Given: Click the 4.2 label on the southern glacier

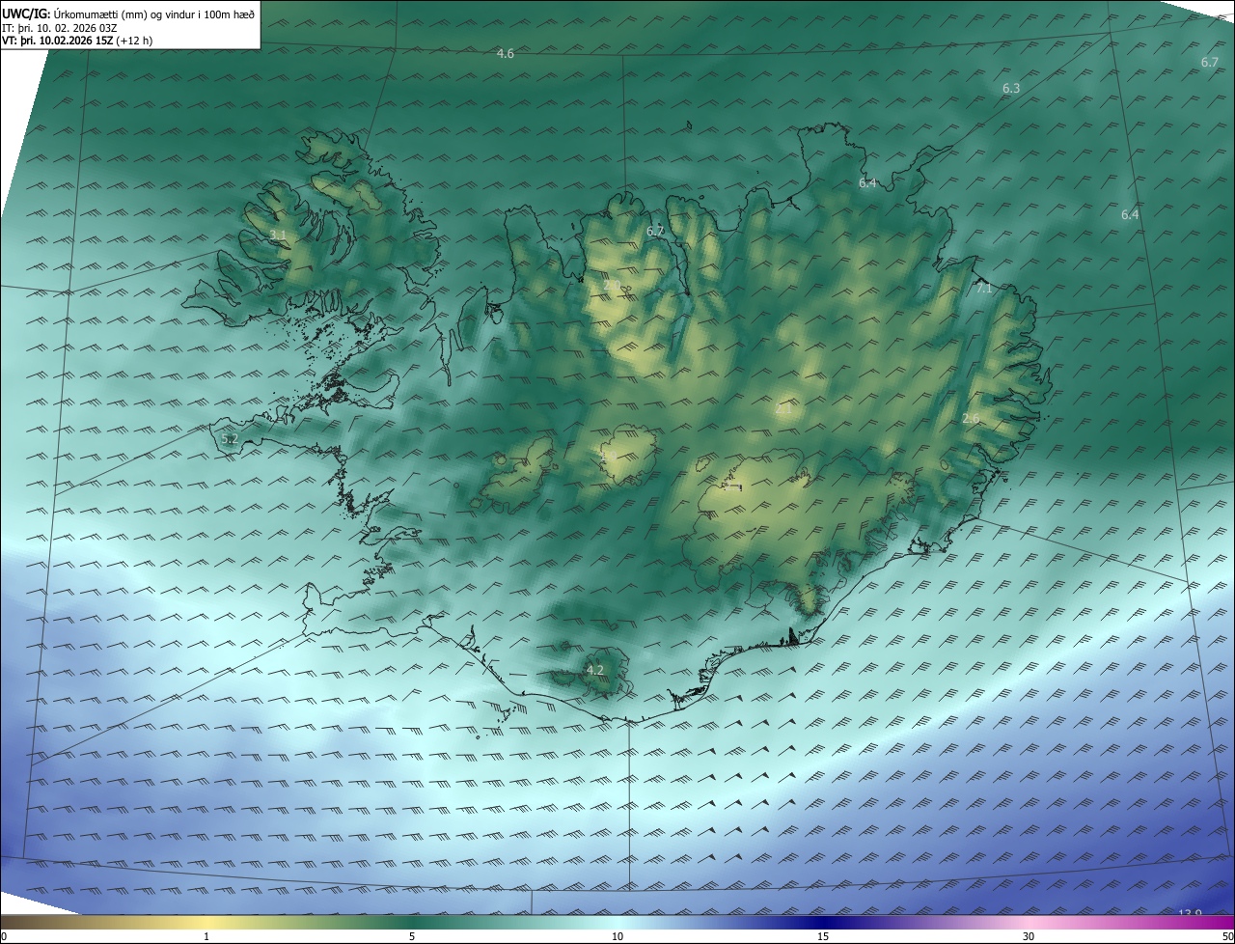Looking at the screenshot, I should [x=595, y=670].
